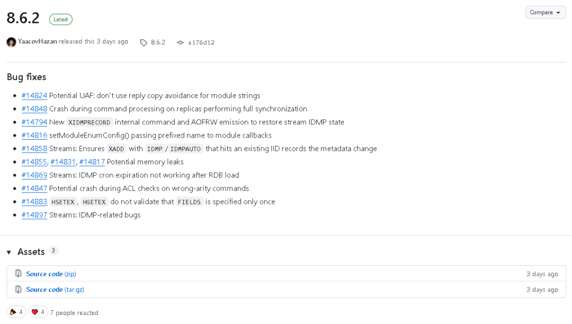The height and width of the screenshot is (324, 572).
Task: Open pull request #14848 link
Action: point(34,109)
